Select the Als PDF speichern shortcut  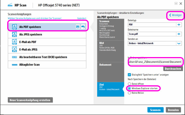point(47,27)
